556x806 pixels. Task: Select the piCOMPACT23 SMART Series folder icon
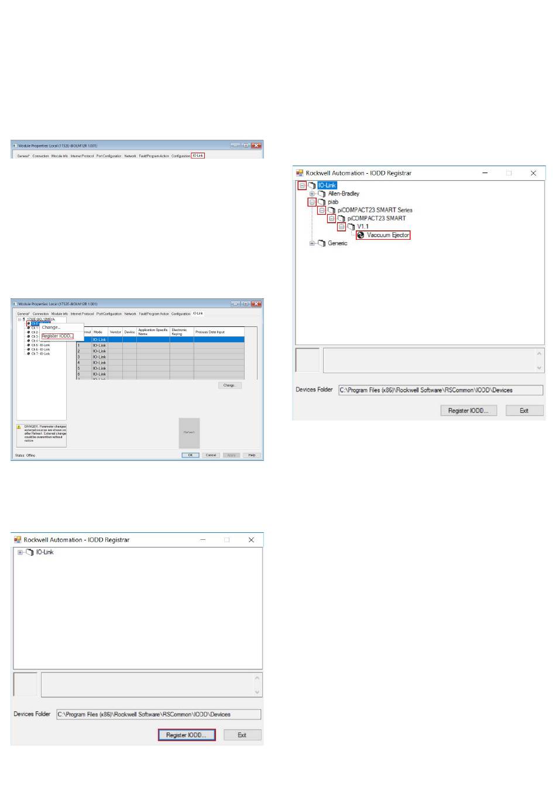click(331, 210)
